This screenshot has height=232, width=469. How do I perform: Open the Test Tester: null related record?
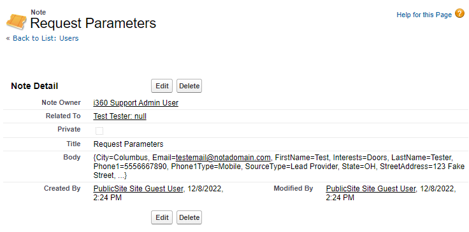[x=120, y=116]
